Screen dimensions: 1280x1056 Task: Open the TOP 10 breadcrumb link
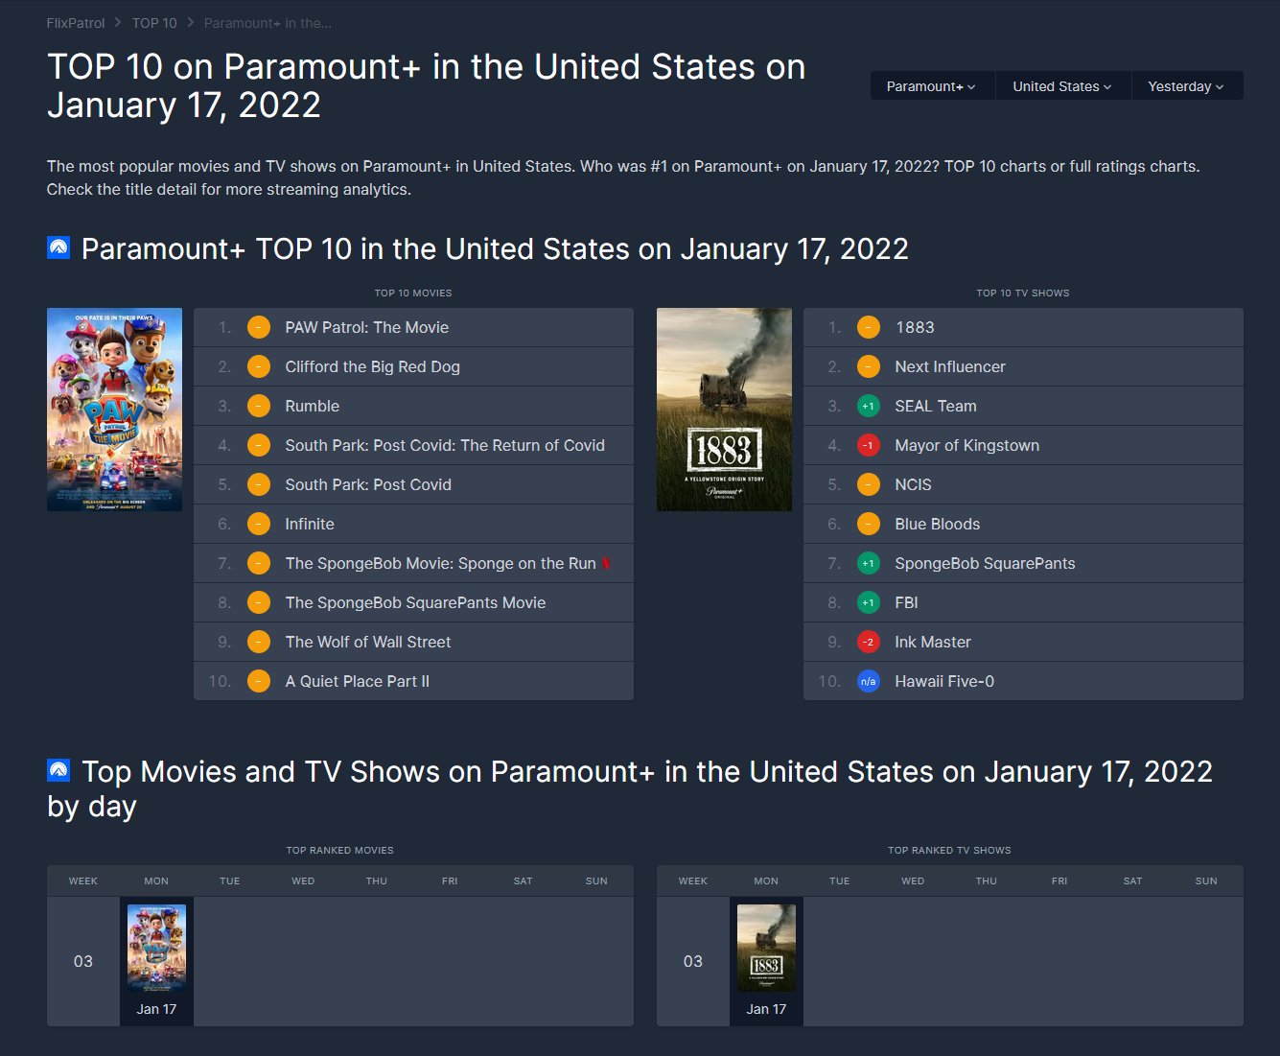coord(154,23)
